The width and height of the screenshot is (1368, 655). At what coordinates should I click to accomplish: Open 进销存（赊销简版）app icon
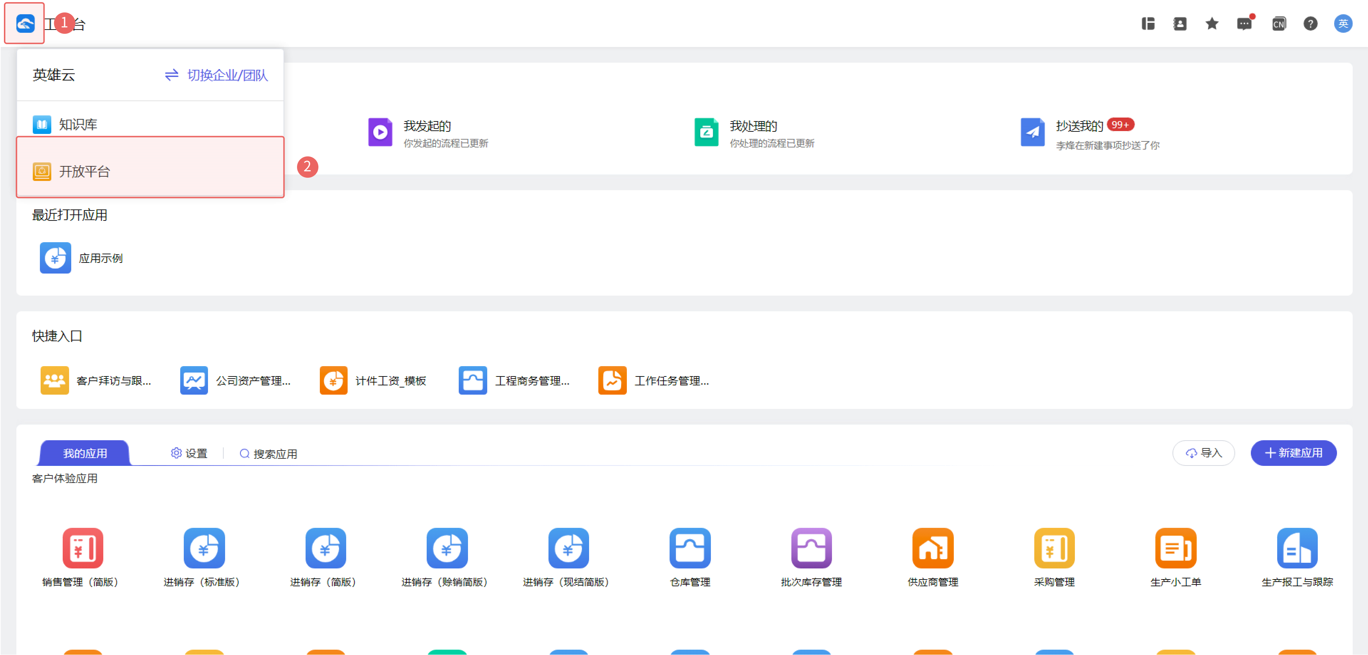[x=447, y=548]
